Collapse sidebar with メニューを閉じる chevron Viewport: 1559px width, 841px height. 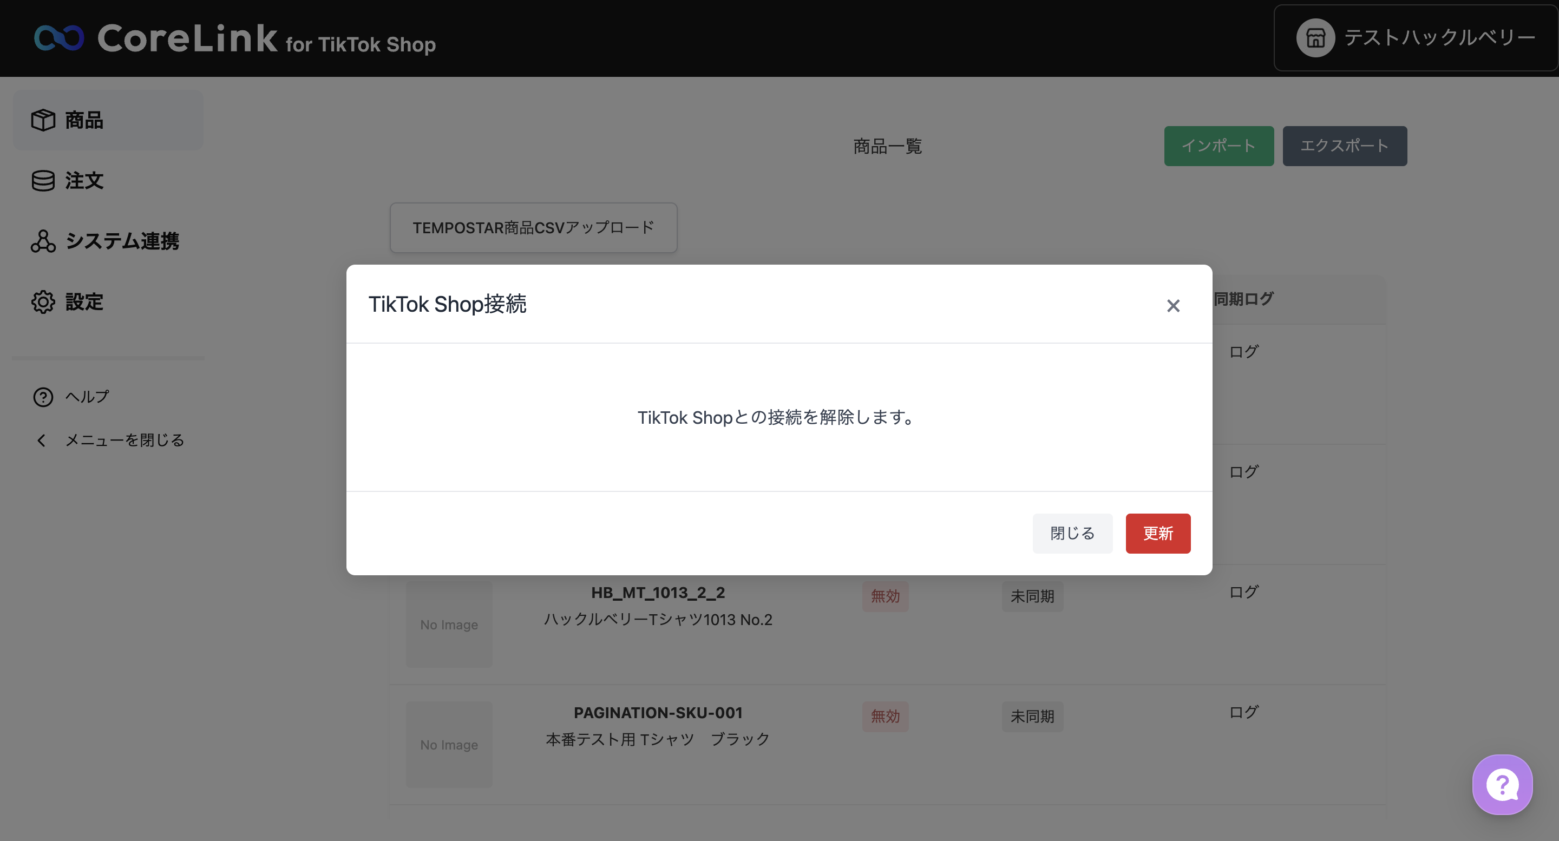(41, 441)
